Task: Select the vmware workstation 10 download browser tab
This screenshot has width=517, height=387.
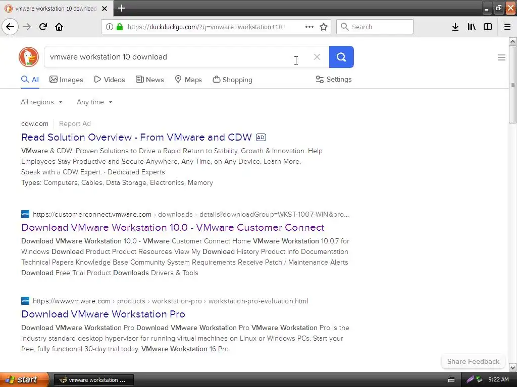Action: pyautogui.click(x=56, y=9)
